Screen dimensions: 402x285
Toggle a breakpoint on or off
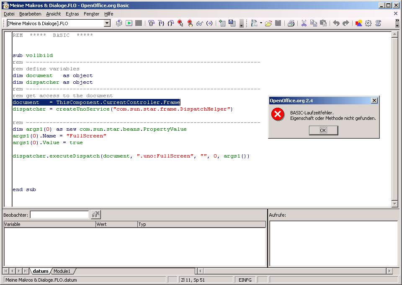[180, 23]
